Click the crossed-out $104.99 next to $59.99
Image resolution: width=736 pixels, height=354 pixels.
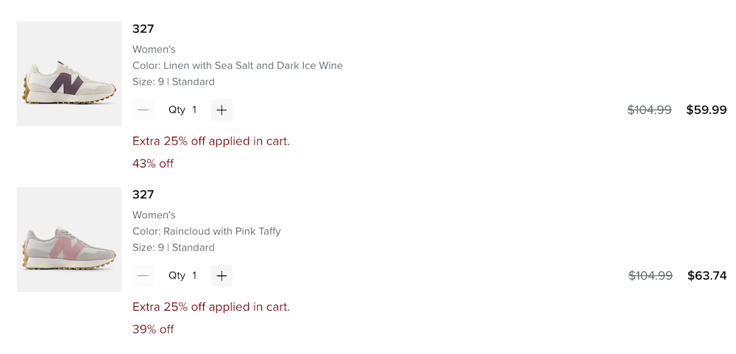[649, 110]
